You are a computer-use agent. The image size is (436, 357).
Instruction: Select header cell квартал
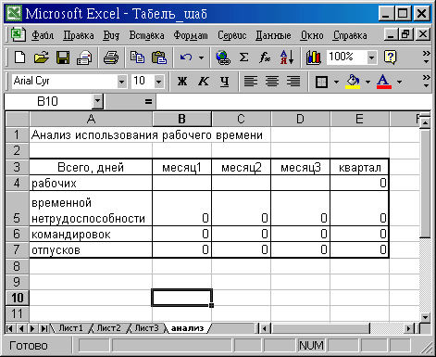359,167
